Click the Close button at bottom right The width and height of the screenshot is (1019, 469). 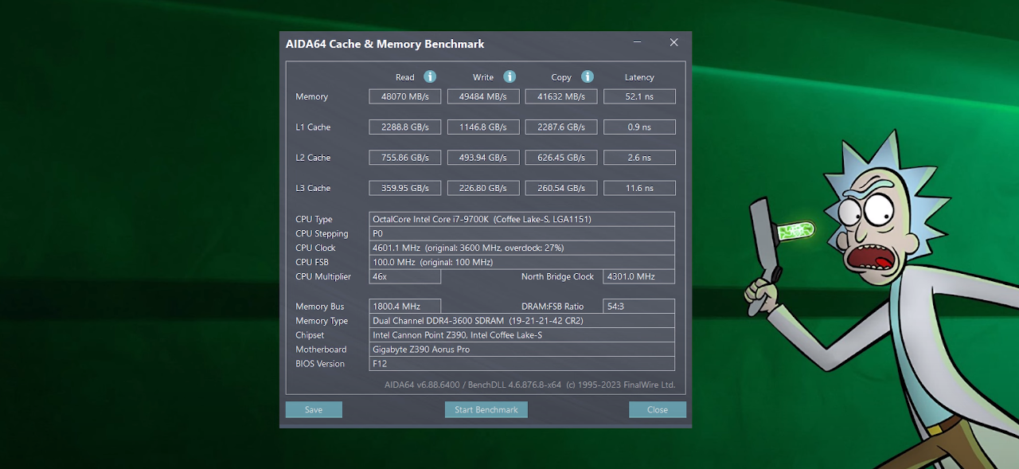point(657,409)
